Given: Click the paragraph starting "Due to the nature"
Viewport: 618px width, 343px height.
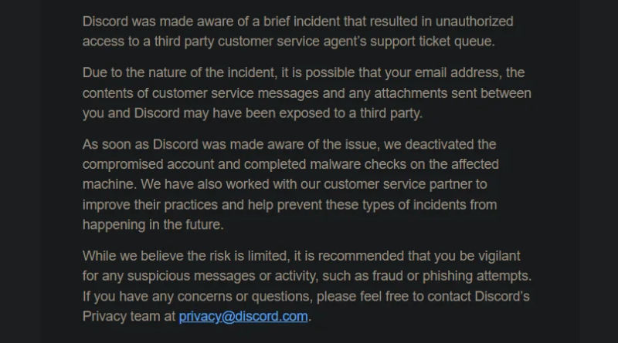Looking at the screenshot, I should coord(307,92).
